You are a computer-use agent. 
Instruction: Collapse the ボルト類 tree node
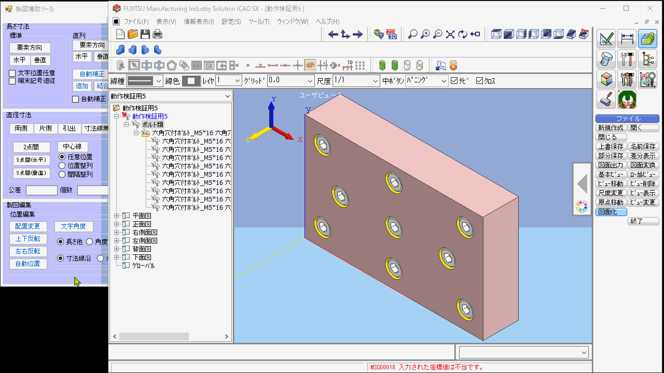127,125
